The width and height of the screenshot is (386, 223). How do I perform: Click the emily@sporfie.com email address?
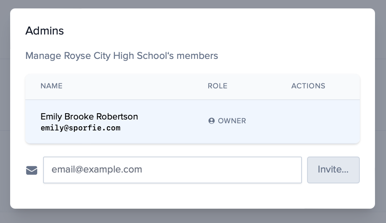pyautogui.click(x=80, y=128)
